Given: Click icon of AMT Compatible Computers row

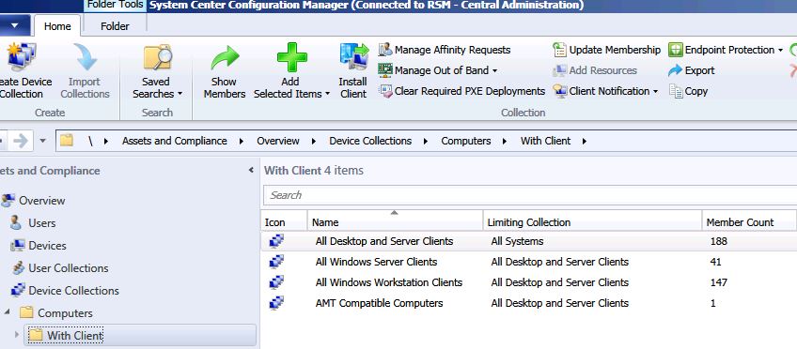Looking at the screenshot, I should pos(276,303).
